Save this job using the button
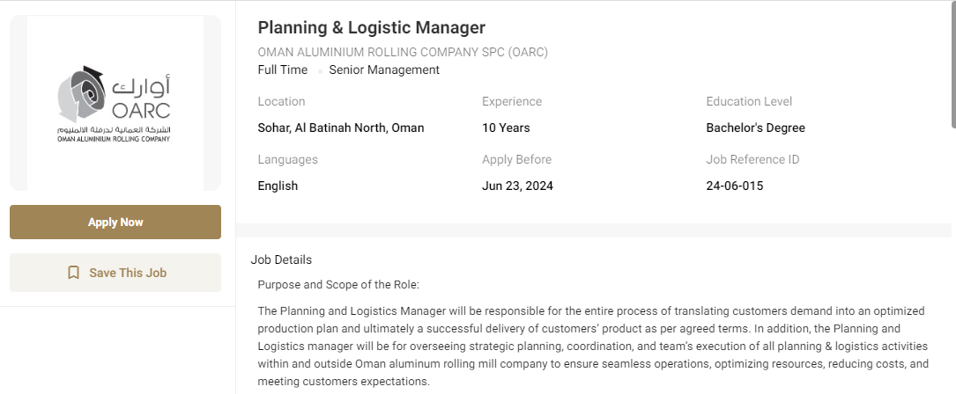The image size is (956, 394). click(x=115, y=273)
